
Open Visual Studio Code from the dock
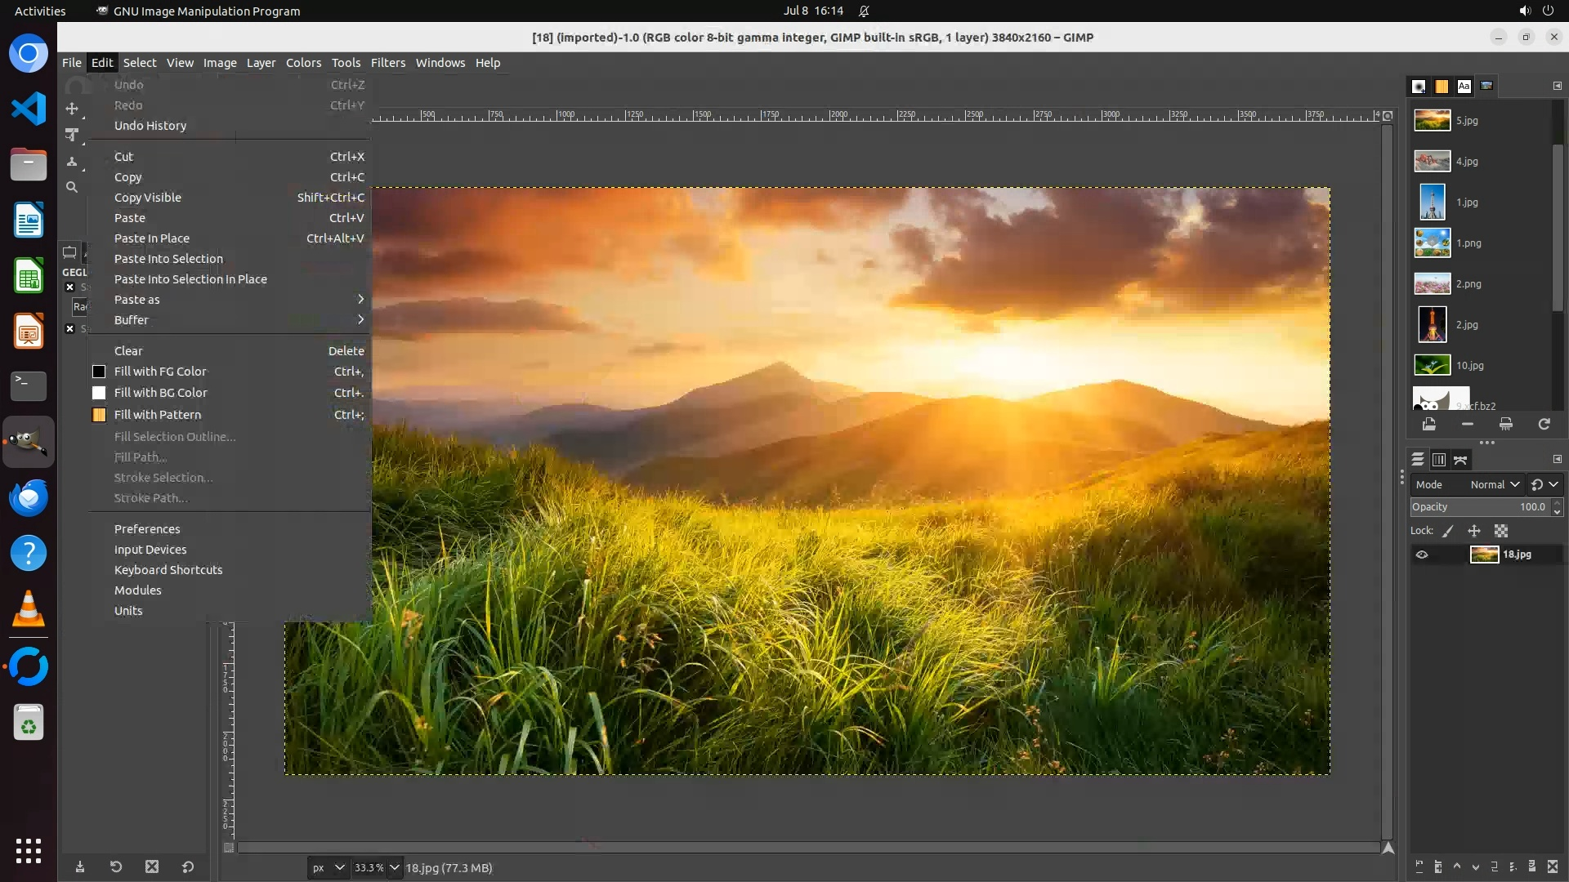click(x=29, y=109)
